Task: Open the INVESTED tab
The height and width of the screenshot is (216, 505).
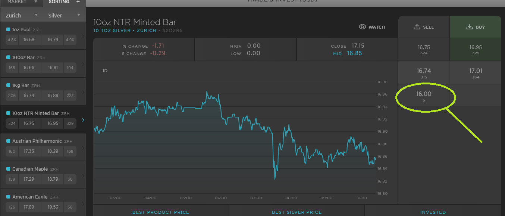Action: [433, 212]
